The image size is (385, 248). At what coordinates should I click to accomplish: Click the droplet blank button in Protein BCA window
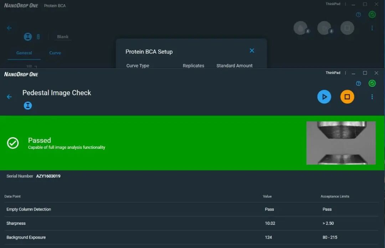pyautogui.click(x=301, y=28)
